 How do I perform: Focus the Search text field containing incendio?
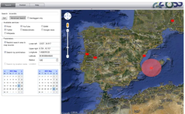pyautogui.click(x=33, y=14)
